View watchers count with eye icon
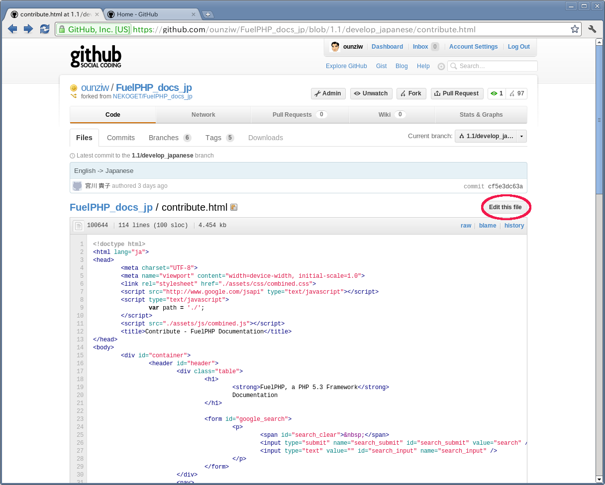Screen dimensions: 605x485 (x=497, y=93)
